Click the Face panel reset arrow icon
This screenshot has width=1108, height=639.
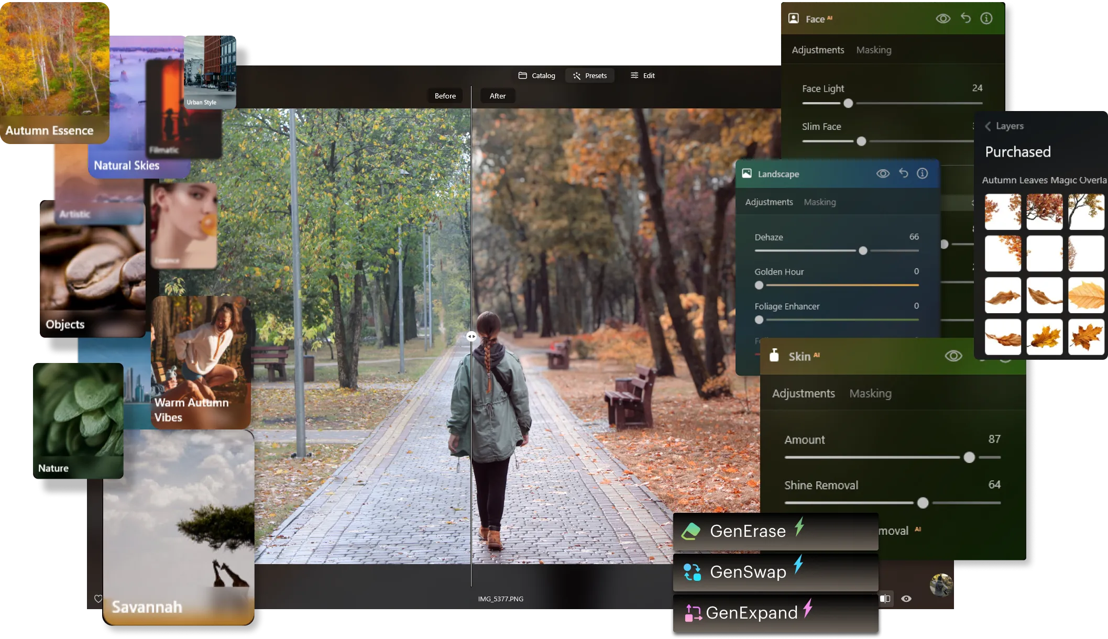(x=966, y=18)
